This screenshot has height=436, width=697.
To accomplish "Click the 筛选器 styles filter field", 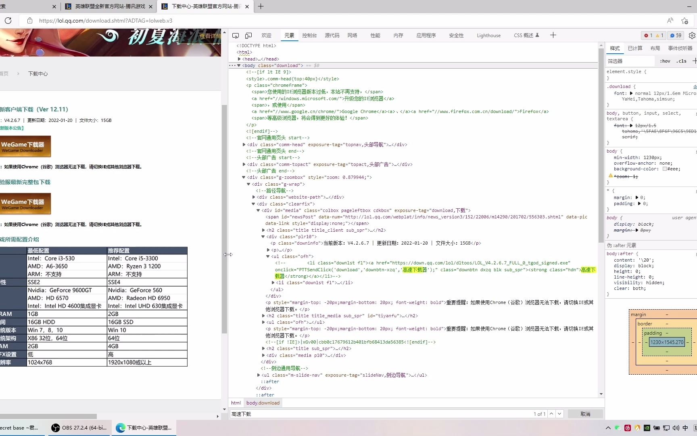I will pos(630,61).
